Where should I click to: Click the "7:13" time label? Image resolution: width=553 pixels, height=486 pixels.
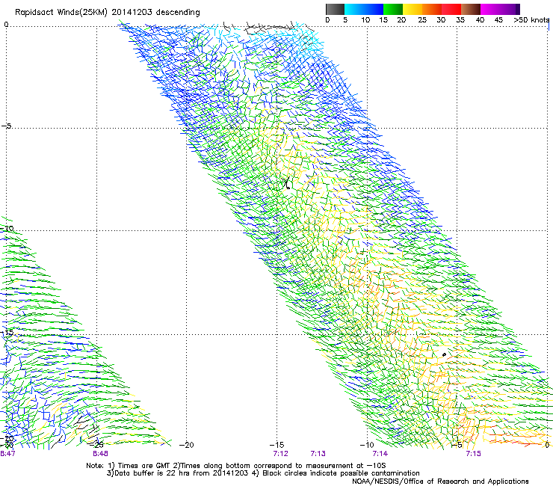tap(318, 454)
